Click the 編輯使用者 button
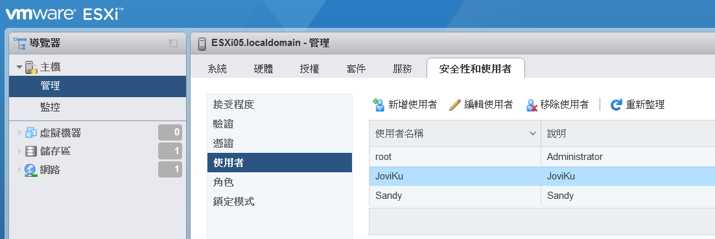 pyautogui.click(x=481, y=105)
